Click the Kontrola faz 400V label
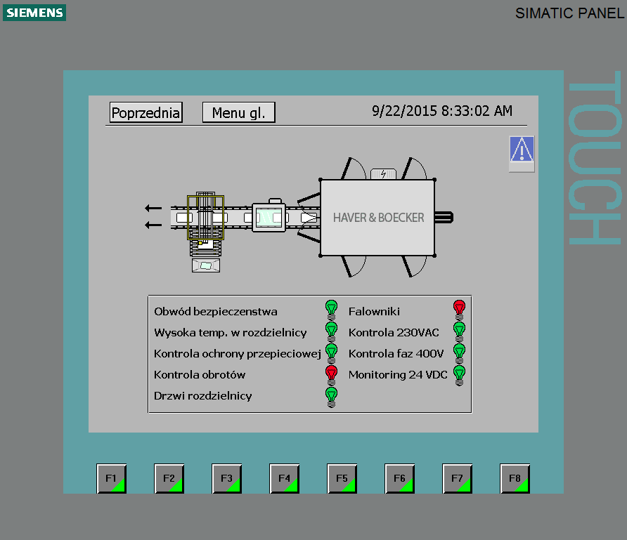This screenshot has width=627, height=540. [396, 354]
